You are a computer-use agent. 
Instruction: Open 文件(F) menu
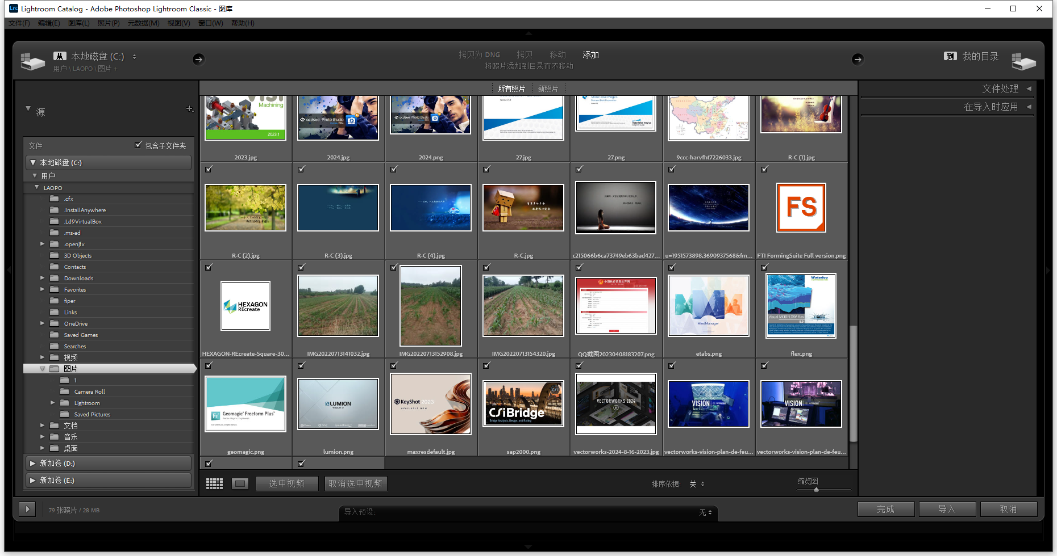pyautogui.click(x=19, y=23)
